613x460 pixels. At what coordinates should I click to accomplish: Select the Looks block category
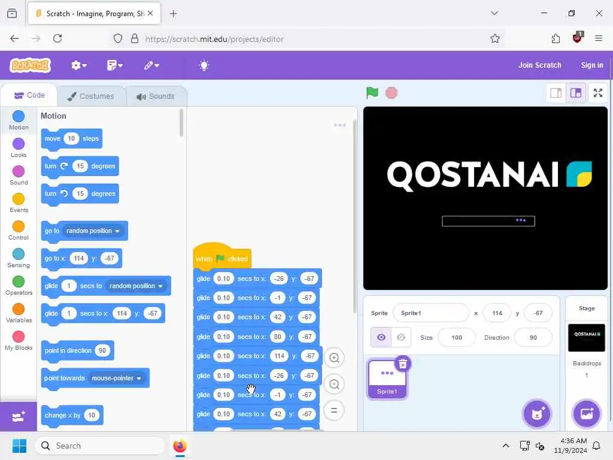click(x=19, y=148)
